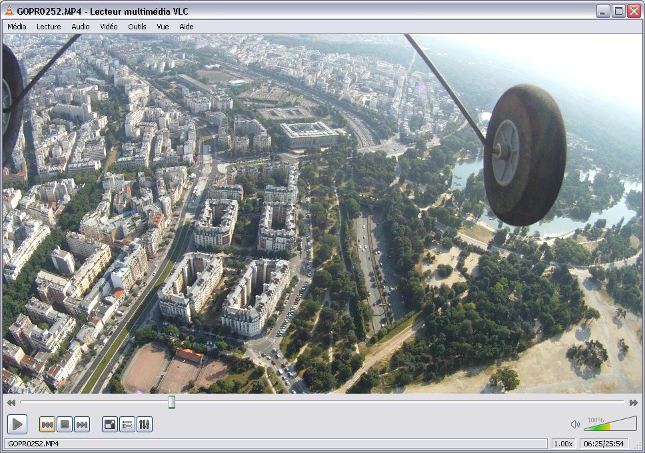Open the Vidéo menu
This screenshot has height=453, width=645.
(109, 27)
